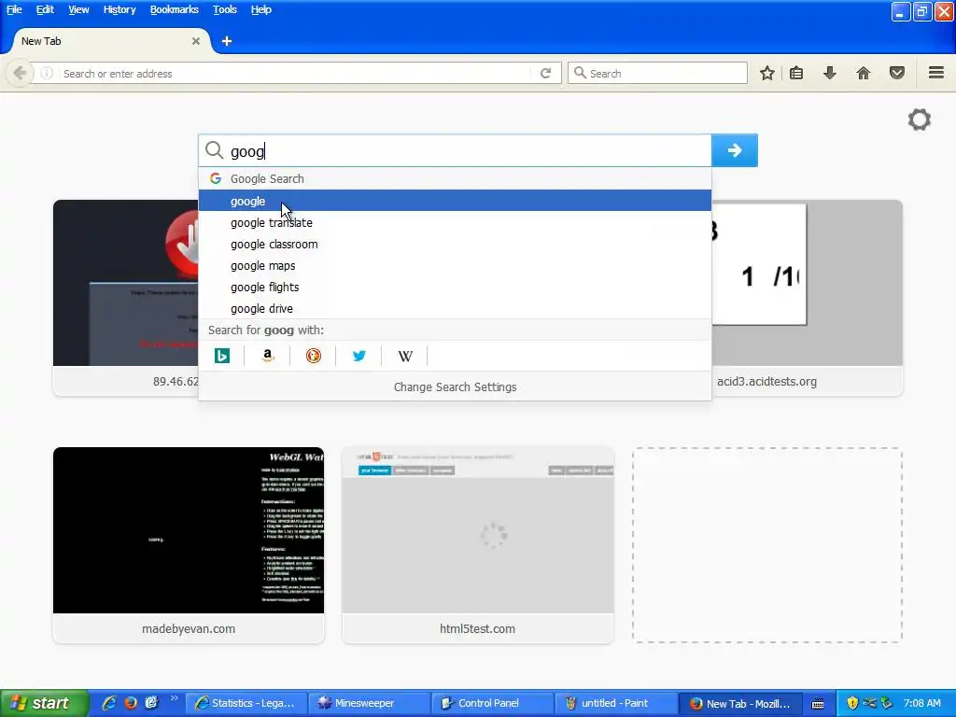Select the 'google maps' suggestion

tap(455, 265)
